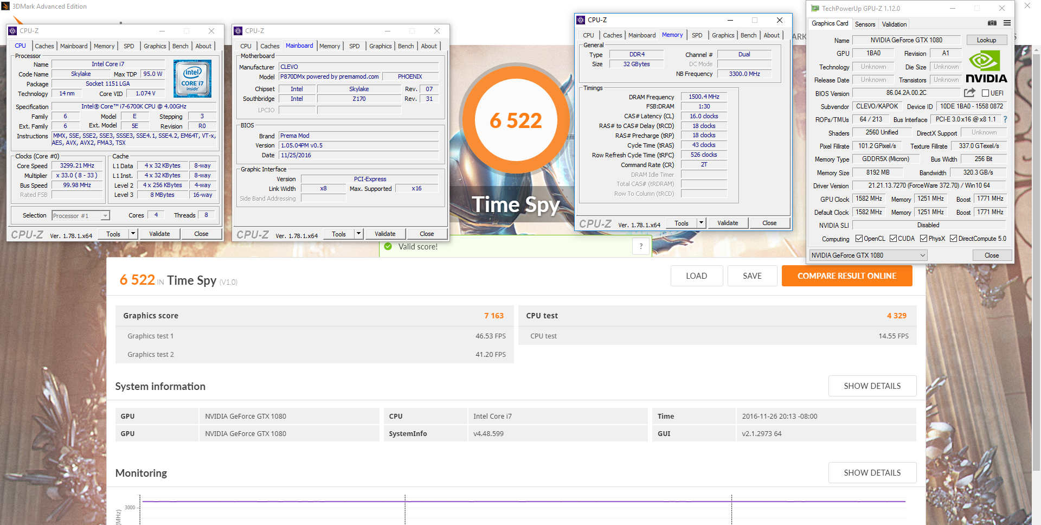Click COMPARE RESULT ONLINE
This screenshot has width=1041, height=525.
(x=847, y=276)
